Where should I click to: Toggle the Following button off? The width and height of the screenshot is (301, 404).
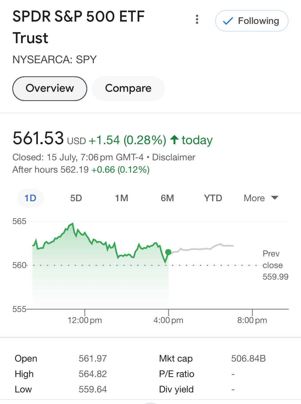tap(251, 21)
